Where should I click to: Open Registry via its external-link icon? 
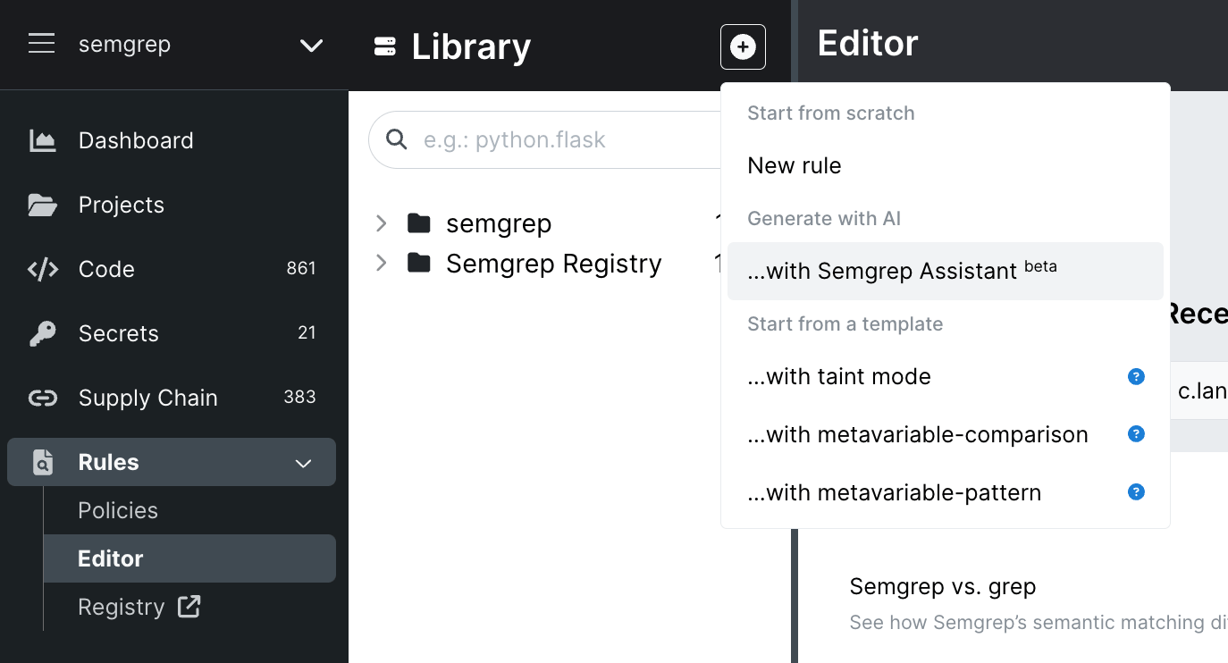[x=189, y=606]
